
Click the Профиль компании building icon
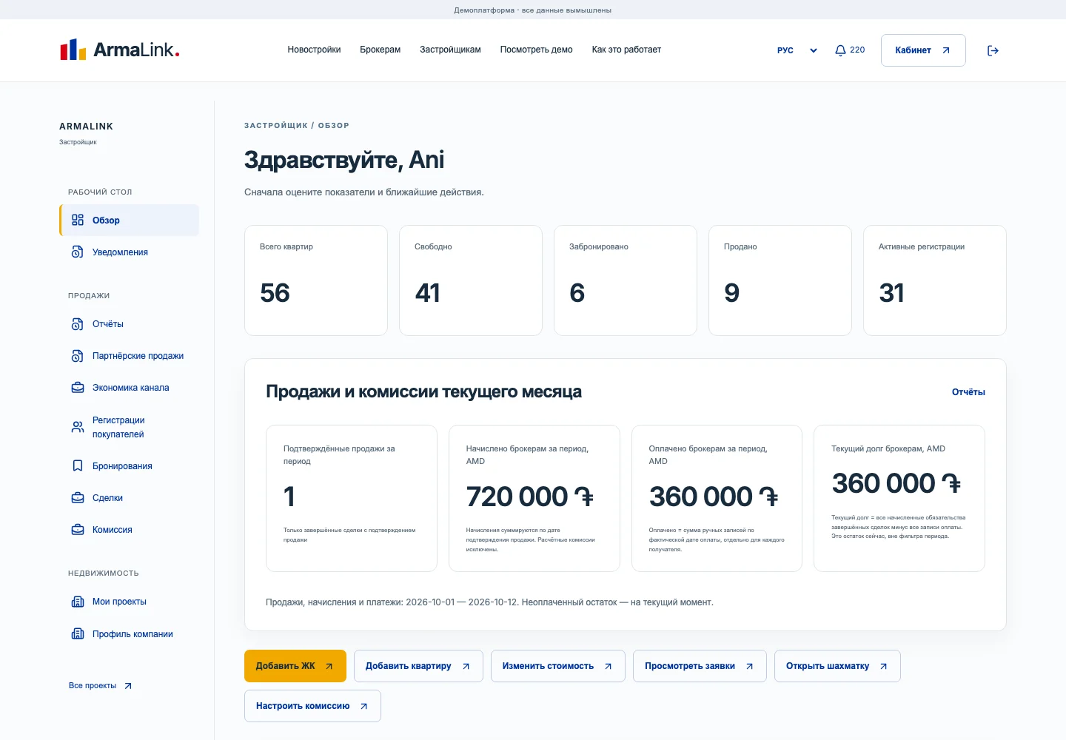click(x=78, y=633)
